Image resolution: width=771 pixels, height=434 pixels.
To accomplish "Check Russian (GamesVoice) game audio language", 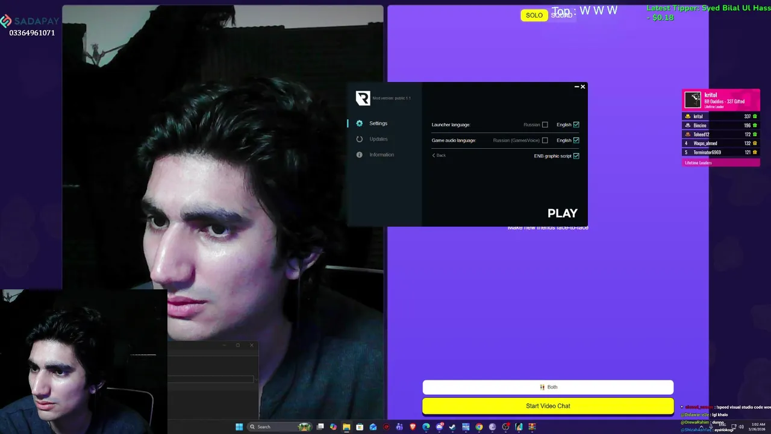I will coord(545,140).
